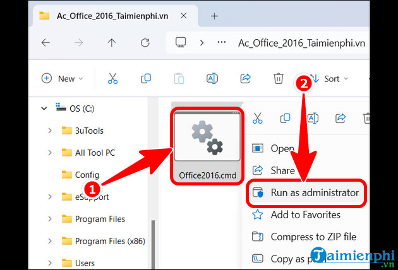Click the Cut icon in the top toolbar
The image size is (398, 270).
(x=112, y=78)
